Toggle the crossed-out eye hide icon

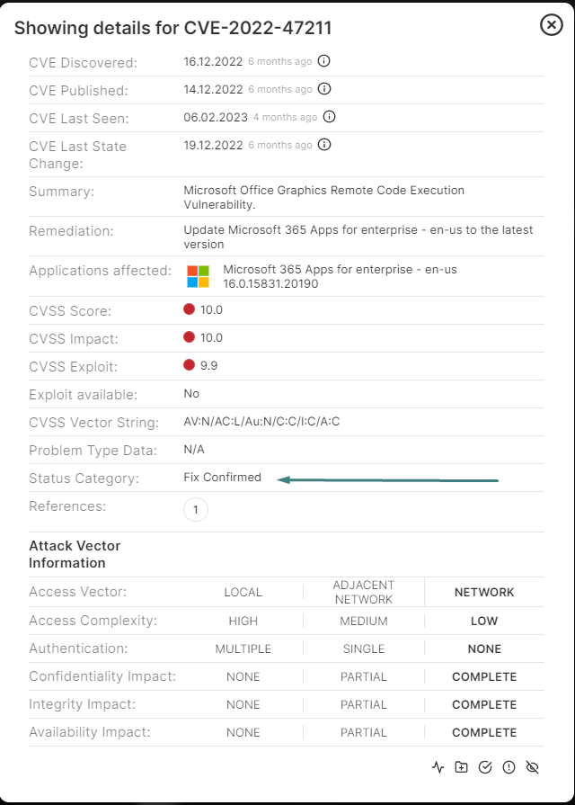[x=533, y=767]
